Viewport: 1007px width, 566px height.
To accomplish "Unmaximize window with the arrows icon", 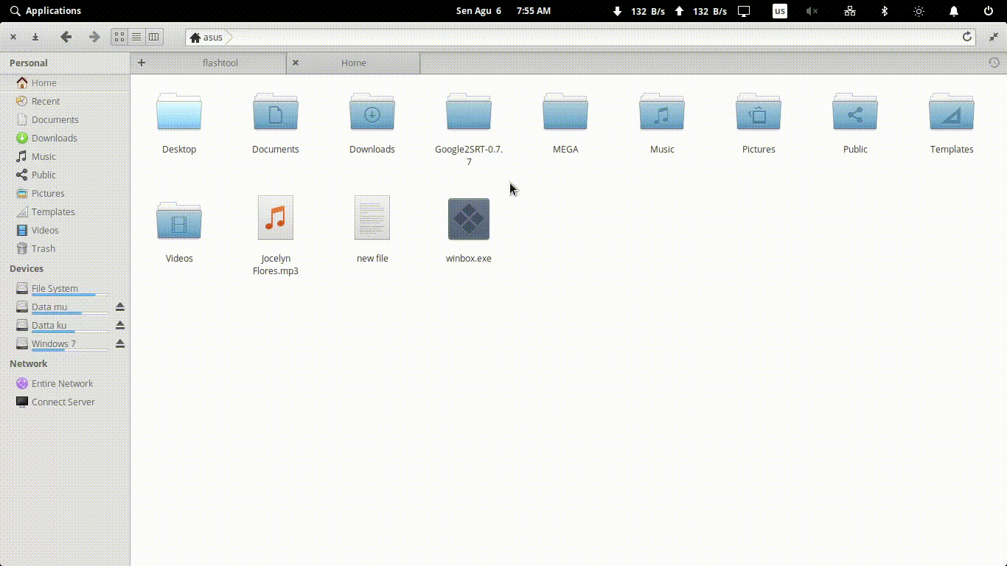I will pyautogui.click(x=994, y=37).
